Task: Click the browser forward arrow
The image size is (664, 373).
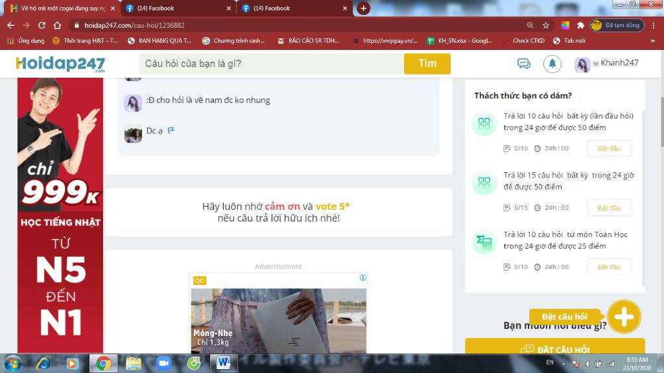Action: click(x=26, y=25)
